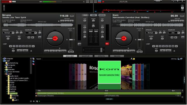Viewport: 187px width, 105px height.
Task: Play sample on left deck sampler
Action: 32,37
